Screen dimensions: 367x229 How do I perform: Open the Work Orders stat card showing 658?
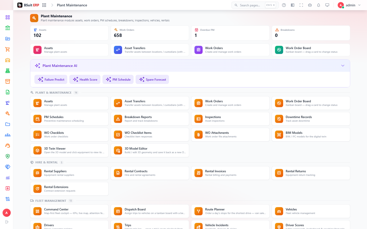[150, 33]
